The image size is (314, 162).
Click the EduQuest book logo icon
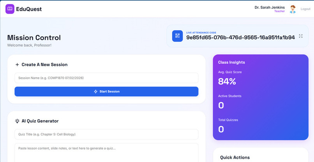pyautogui.click(x=10, y=9)
